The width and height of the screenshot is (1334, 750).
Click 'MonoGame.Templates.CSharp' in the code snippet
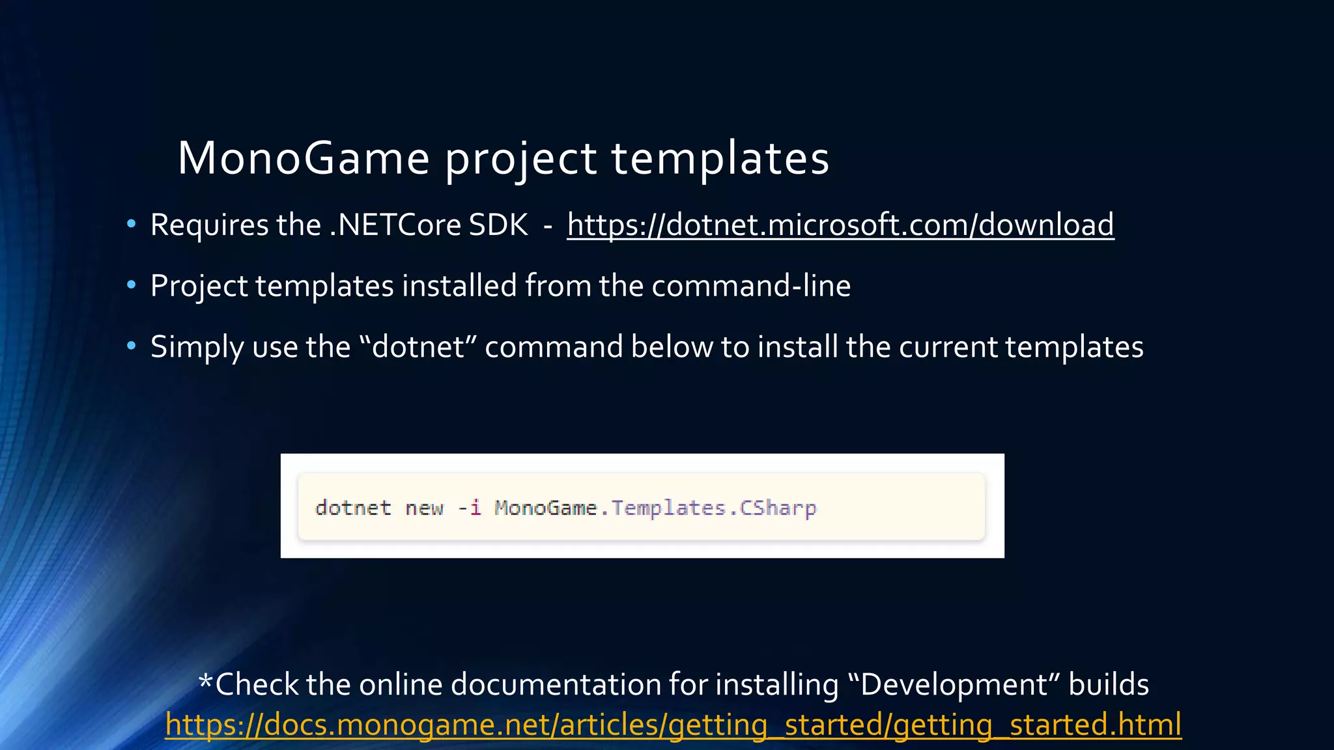[655, 508]
